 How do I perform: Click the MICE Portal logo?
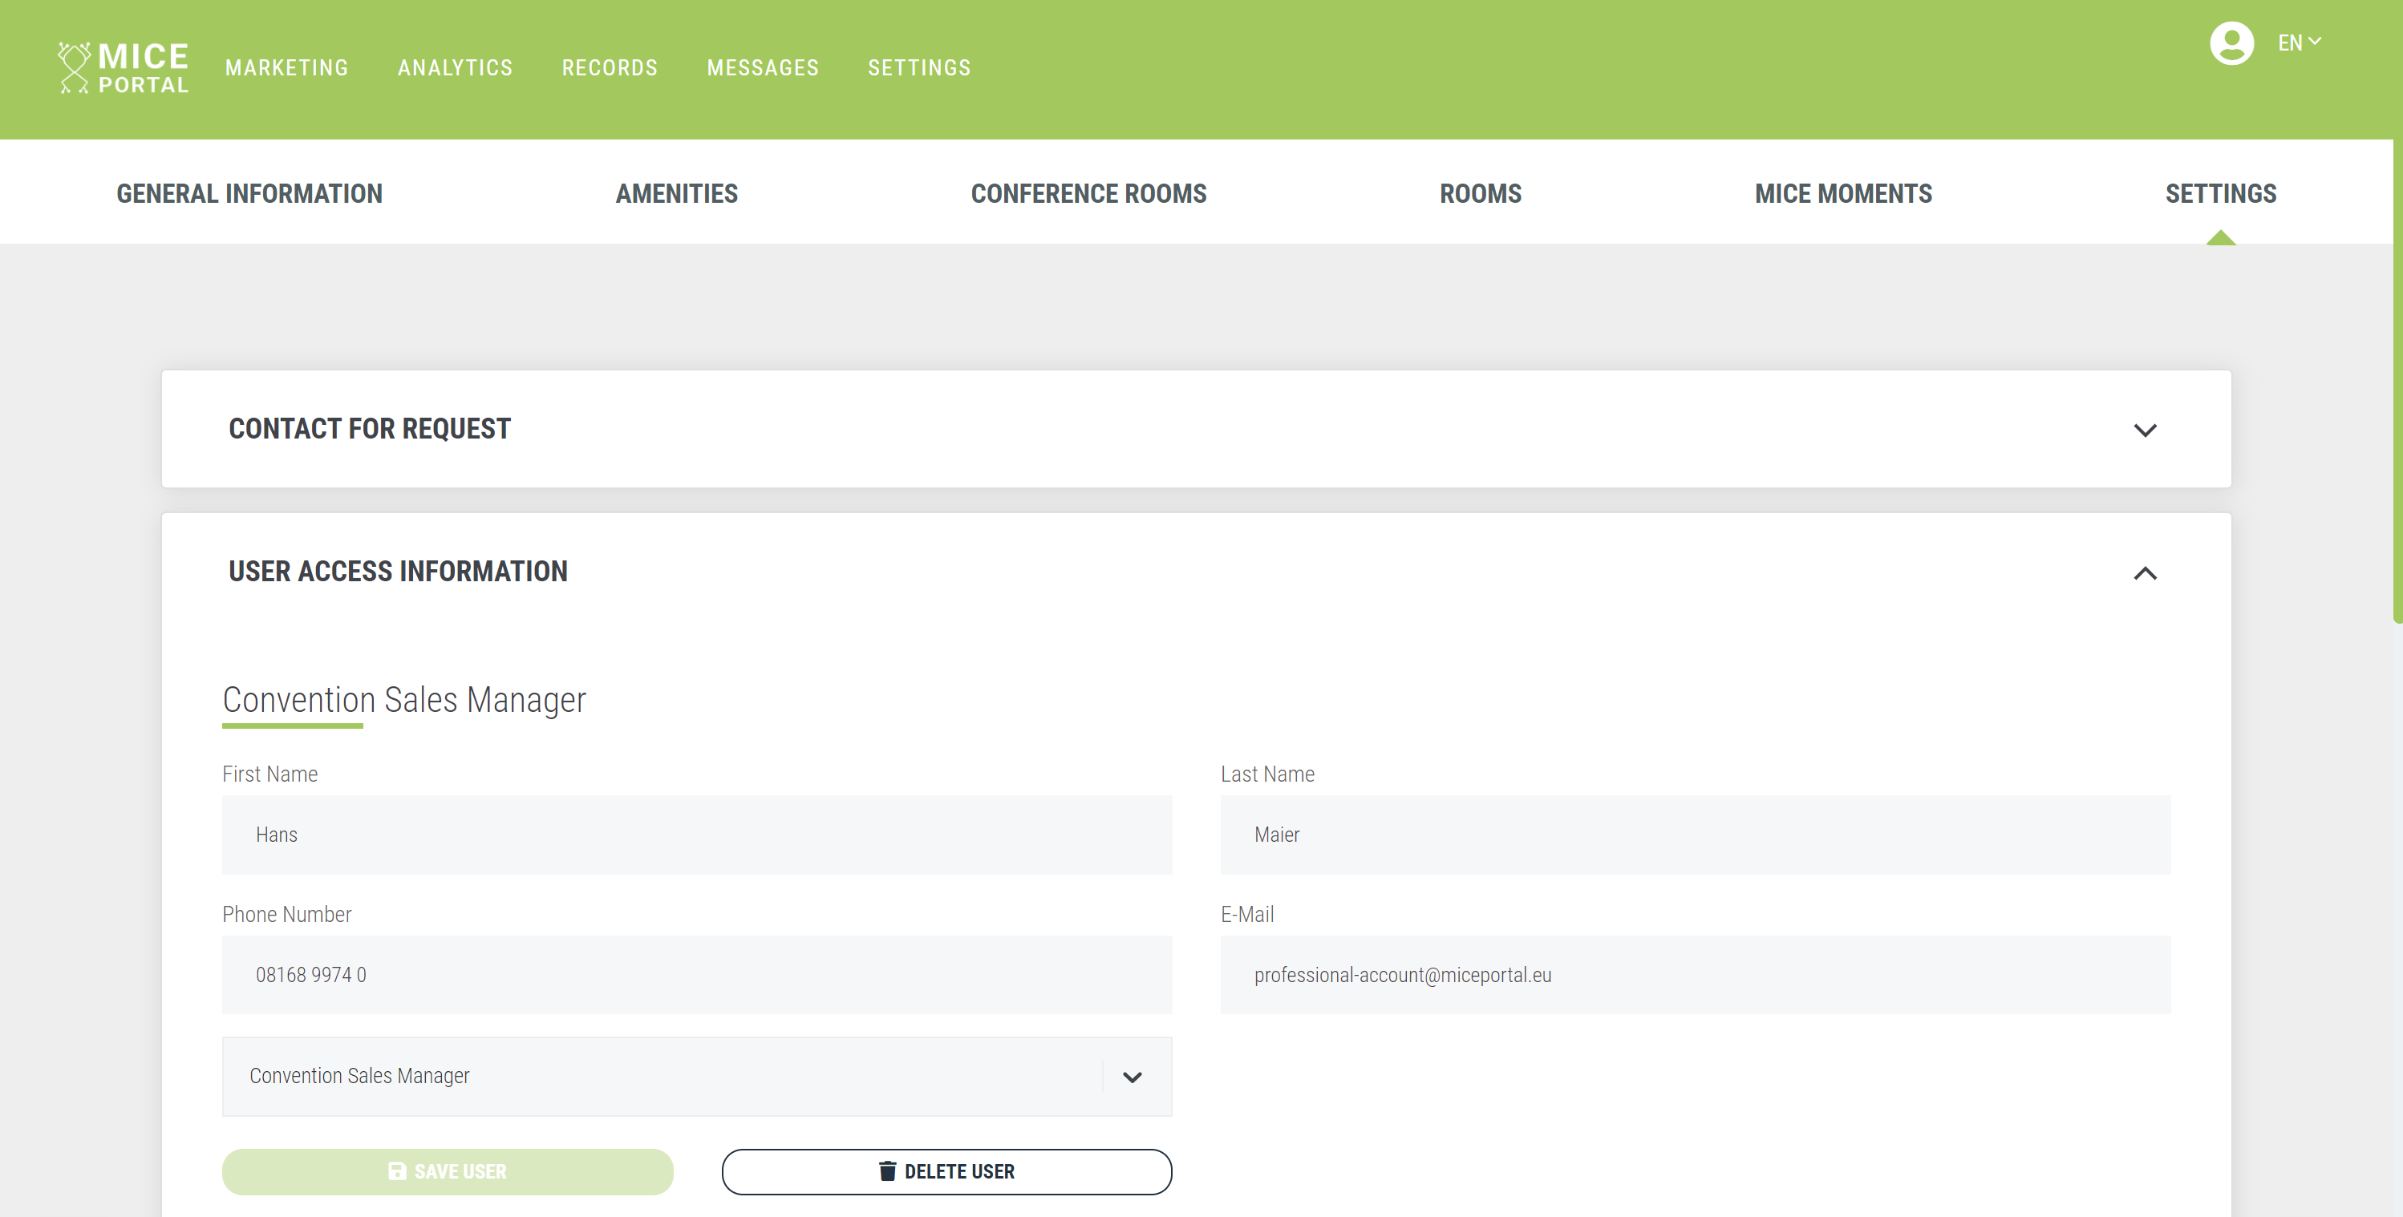tap(124, 68)
